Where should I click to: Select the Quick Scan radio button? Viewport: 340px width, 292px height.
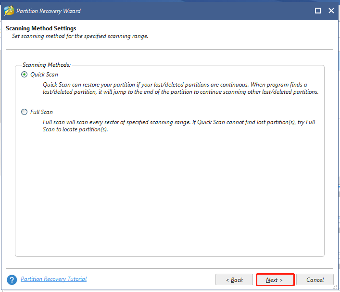24,75
